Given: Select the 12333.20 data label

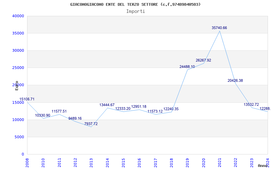Looking at the screenshot, I should click(x=123, y=108).
